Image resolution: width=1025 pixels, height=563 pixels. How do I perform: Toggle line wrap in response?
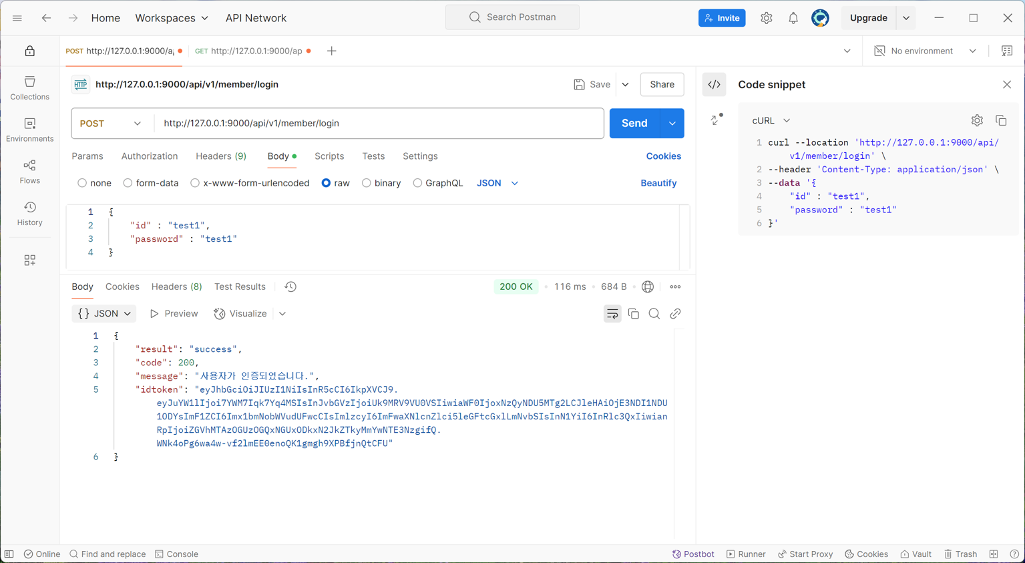click(612, 314)
